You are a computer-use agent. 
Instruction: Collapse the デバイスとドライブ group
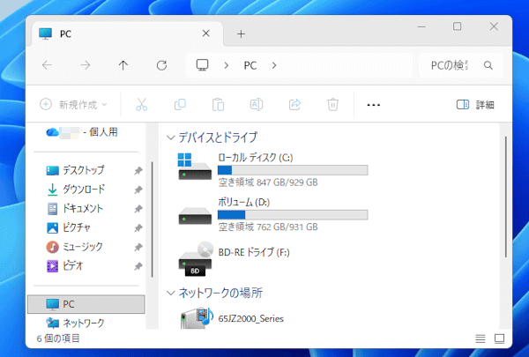(171, 138)
